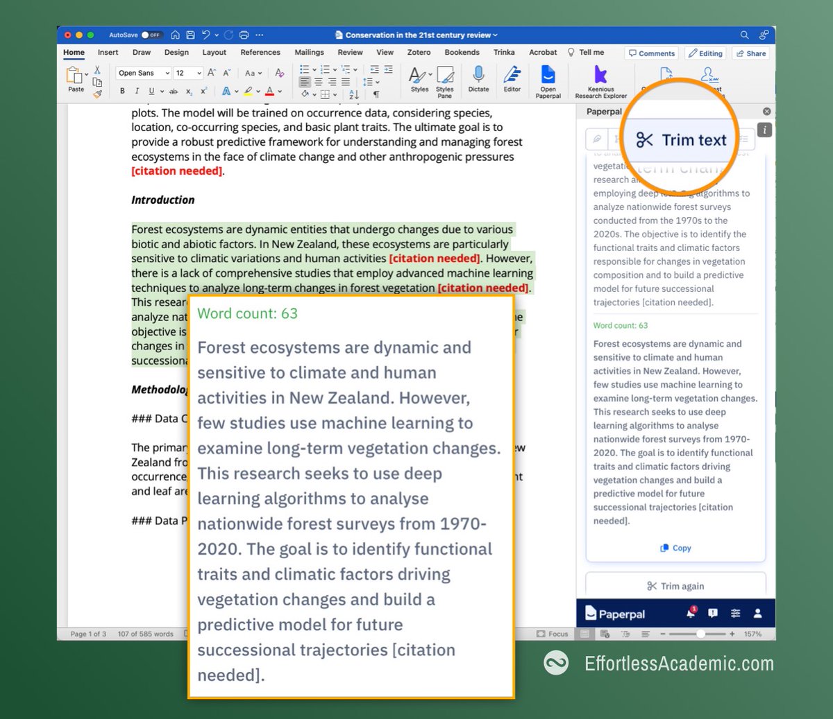Apply numbered list formatting
The image size is (833, 719).
tap(325, 69)
